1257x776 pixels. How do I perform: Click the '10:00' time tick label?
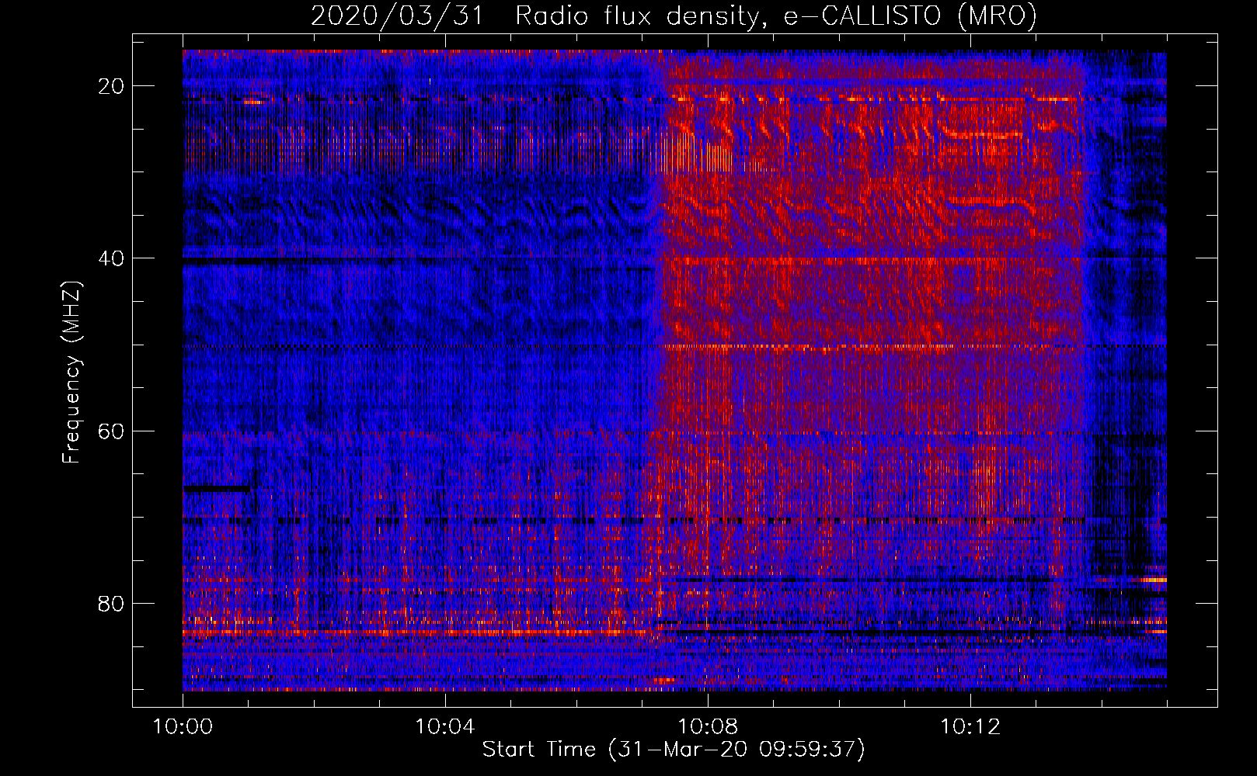(x=183, y=727)
